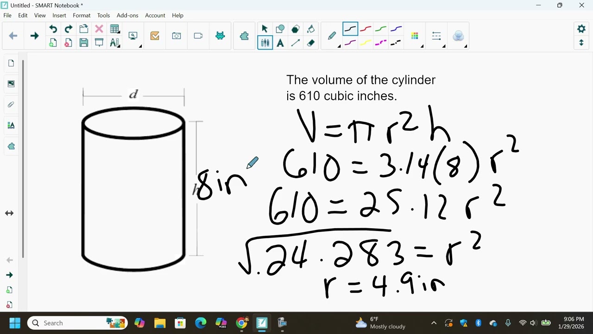Open the screen capture camera tool
The height and width of the screenshot is (334, 593).
(x=177, y=36)
